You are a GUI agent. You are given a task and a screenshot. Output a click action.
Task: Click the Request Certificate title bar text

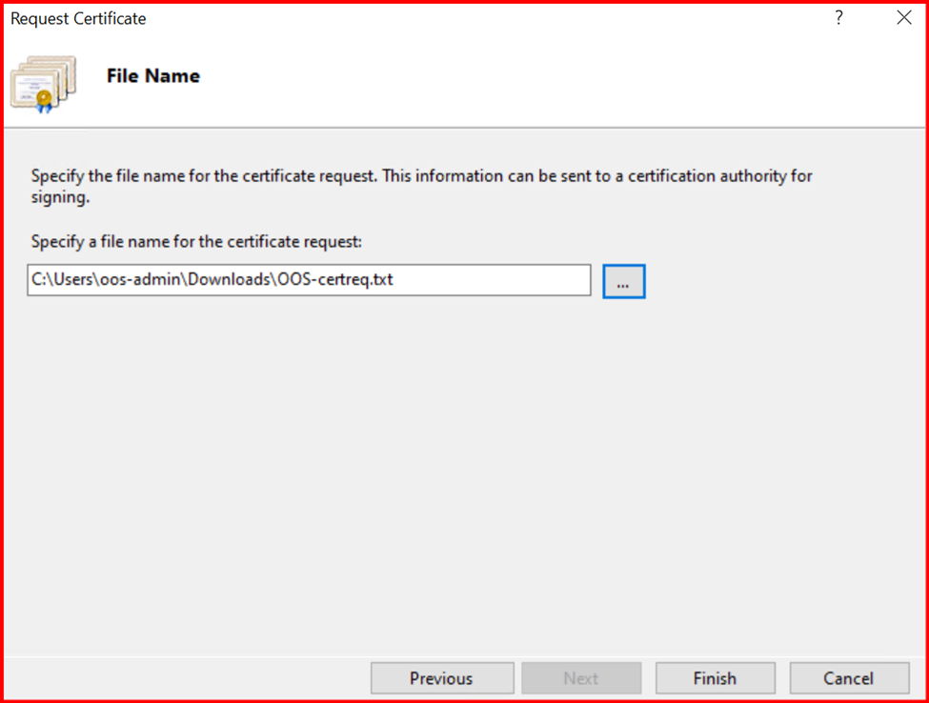point(78,18)
